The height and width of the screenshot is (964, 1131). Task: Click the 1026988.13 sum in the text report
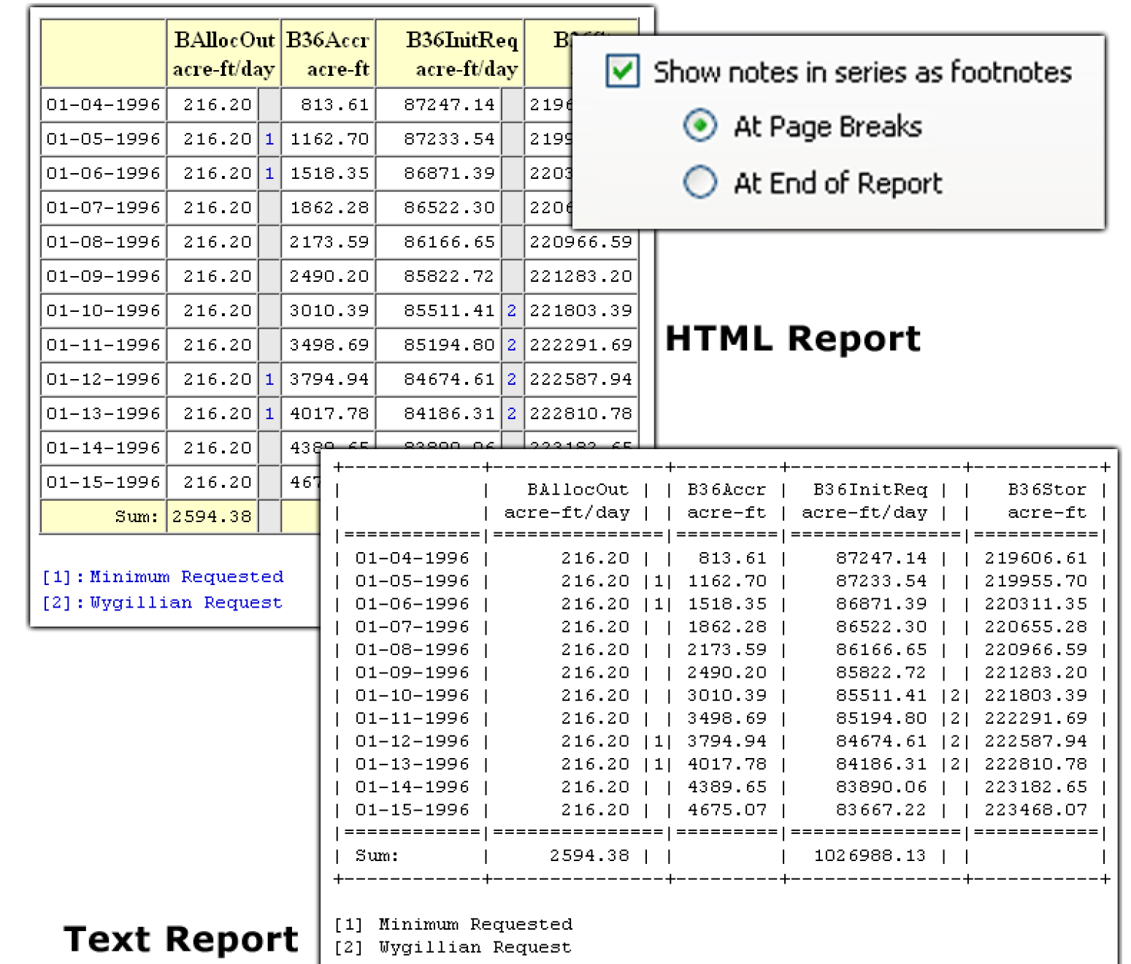tap(869, 855)
